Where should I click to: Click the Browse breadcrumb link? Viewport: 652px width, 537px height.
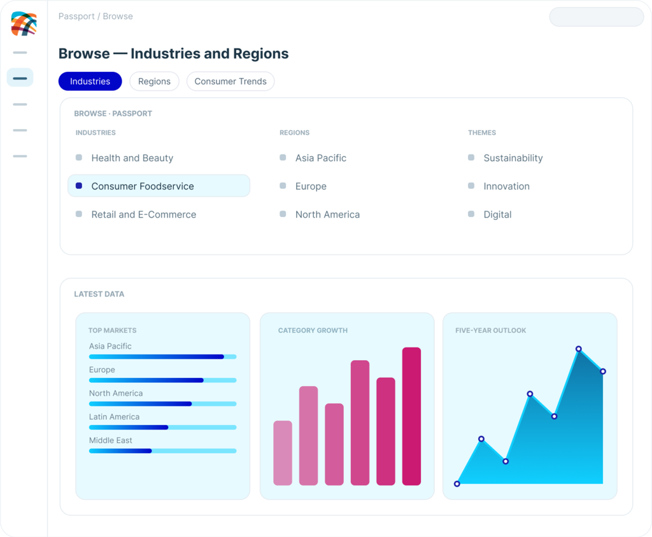point(118,16)
